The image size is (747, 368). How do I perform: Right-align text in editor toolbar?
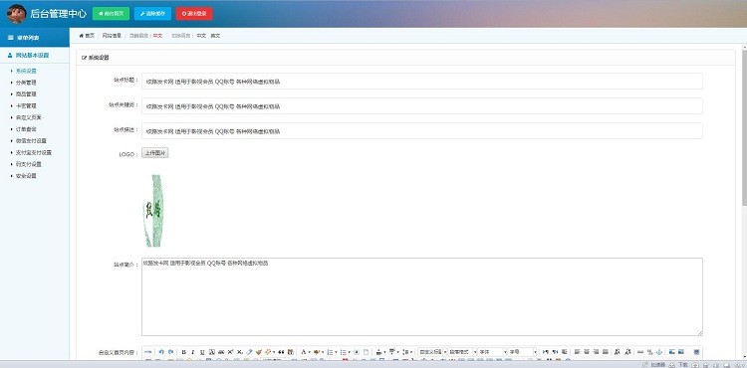pos(596,352)
